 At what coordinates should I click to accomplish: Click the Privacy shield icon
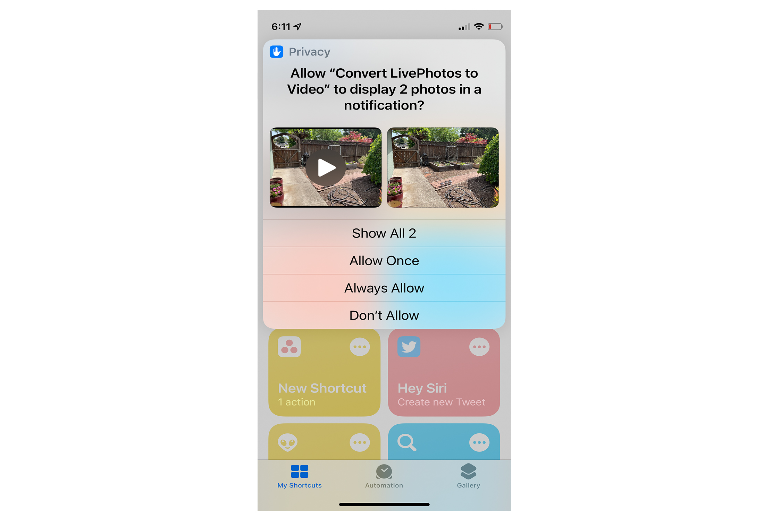tap(277, 52)
